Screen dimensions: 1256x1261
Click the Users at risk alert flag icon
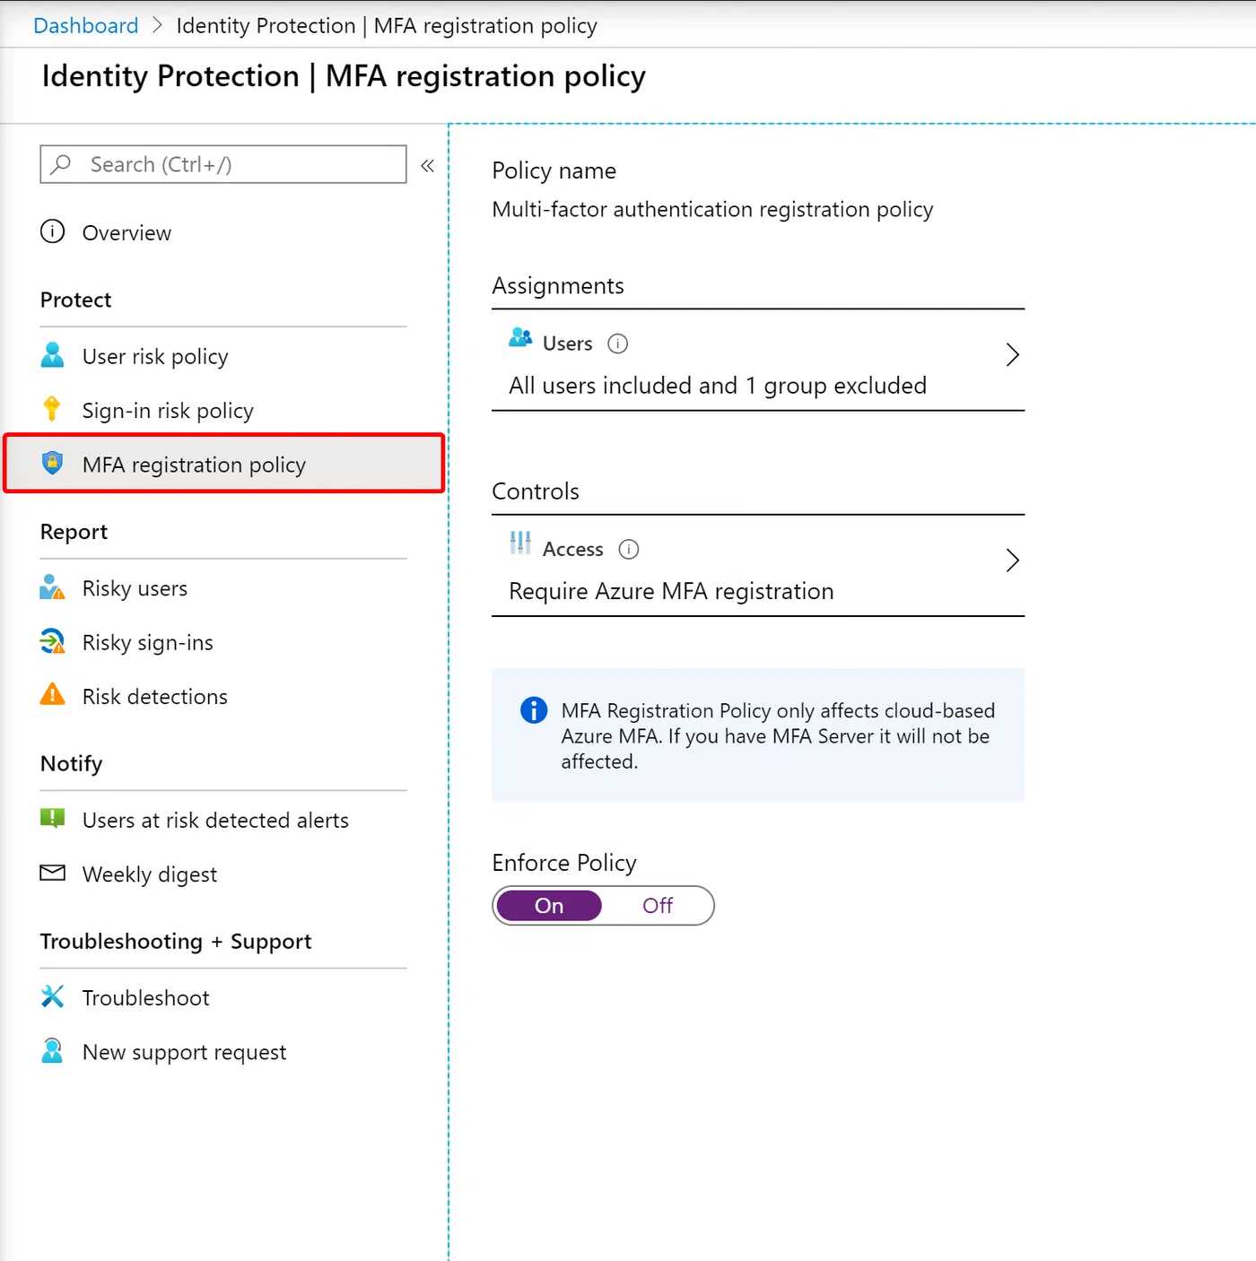pyautogui.click(x=53, y=818)
